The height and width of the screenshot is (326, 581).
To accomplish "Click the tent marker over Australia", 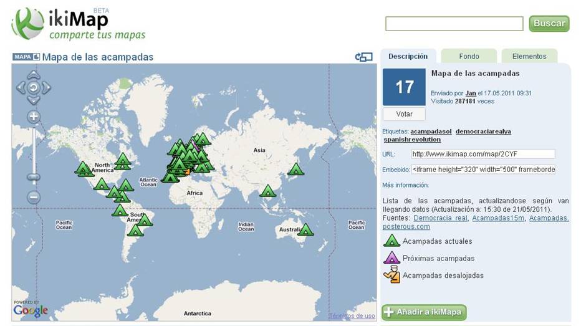I will tap(305, 230).
